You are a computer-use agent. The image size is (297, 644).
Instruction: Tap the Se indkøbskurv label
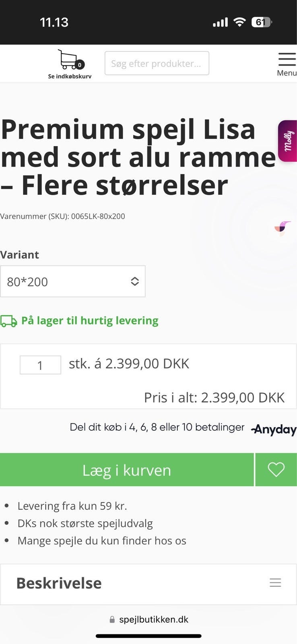coord(70,76)
